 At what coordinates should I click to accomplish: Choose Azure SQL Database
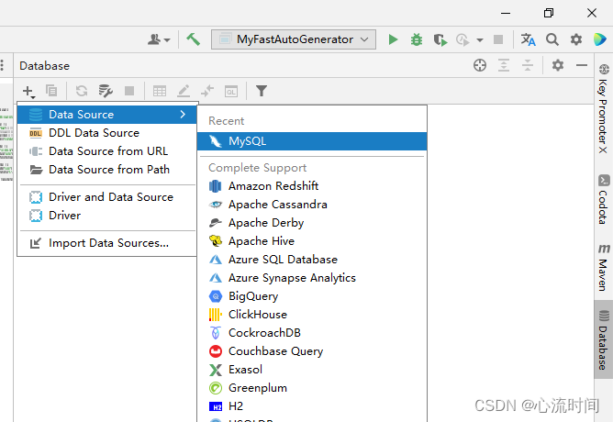point(312,260)
